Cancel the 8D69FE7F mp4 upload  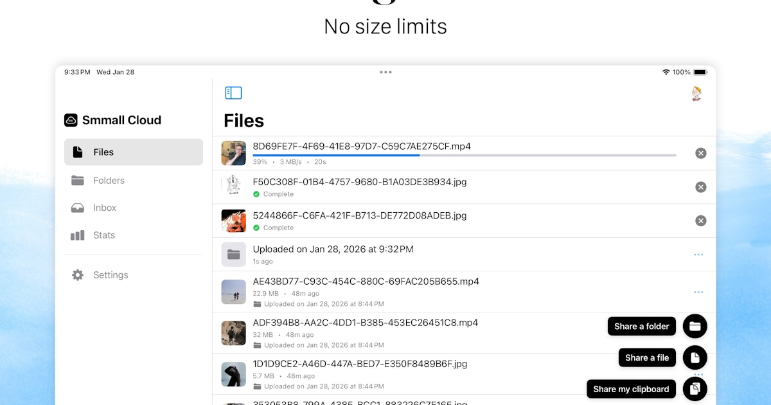pos(701,153)
